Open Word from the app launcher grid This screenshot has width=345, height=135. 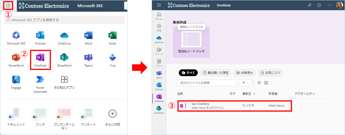point(88,36)
